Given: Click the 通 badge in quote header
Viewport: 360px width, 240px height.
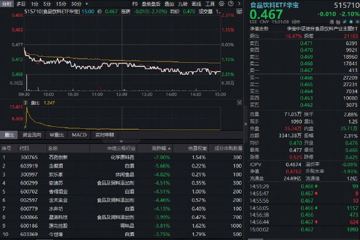Looking at the screenshot, I should [332, 22].
